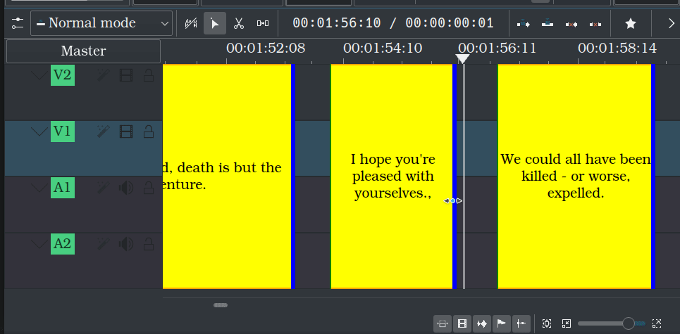Image resolution: width=680 pixels, height=334 pixels.
Task: Select the V1 track label
Action: (x=63, y=131)
